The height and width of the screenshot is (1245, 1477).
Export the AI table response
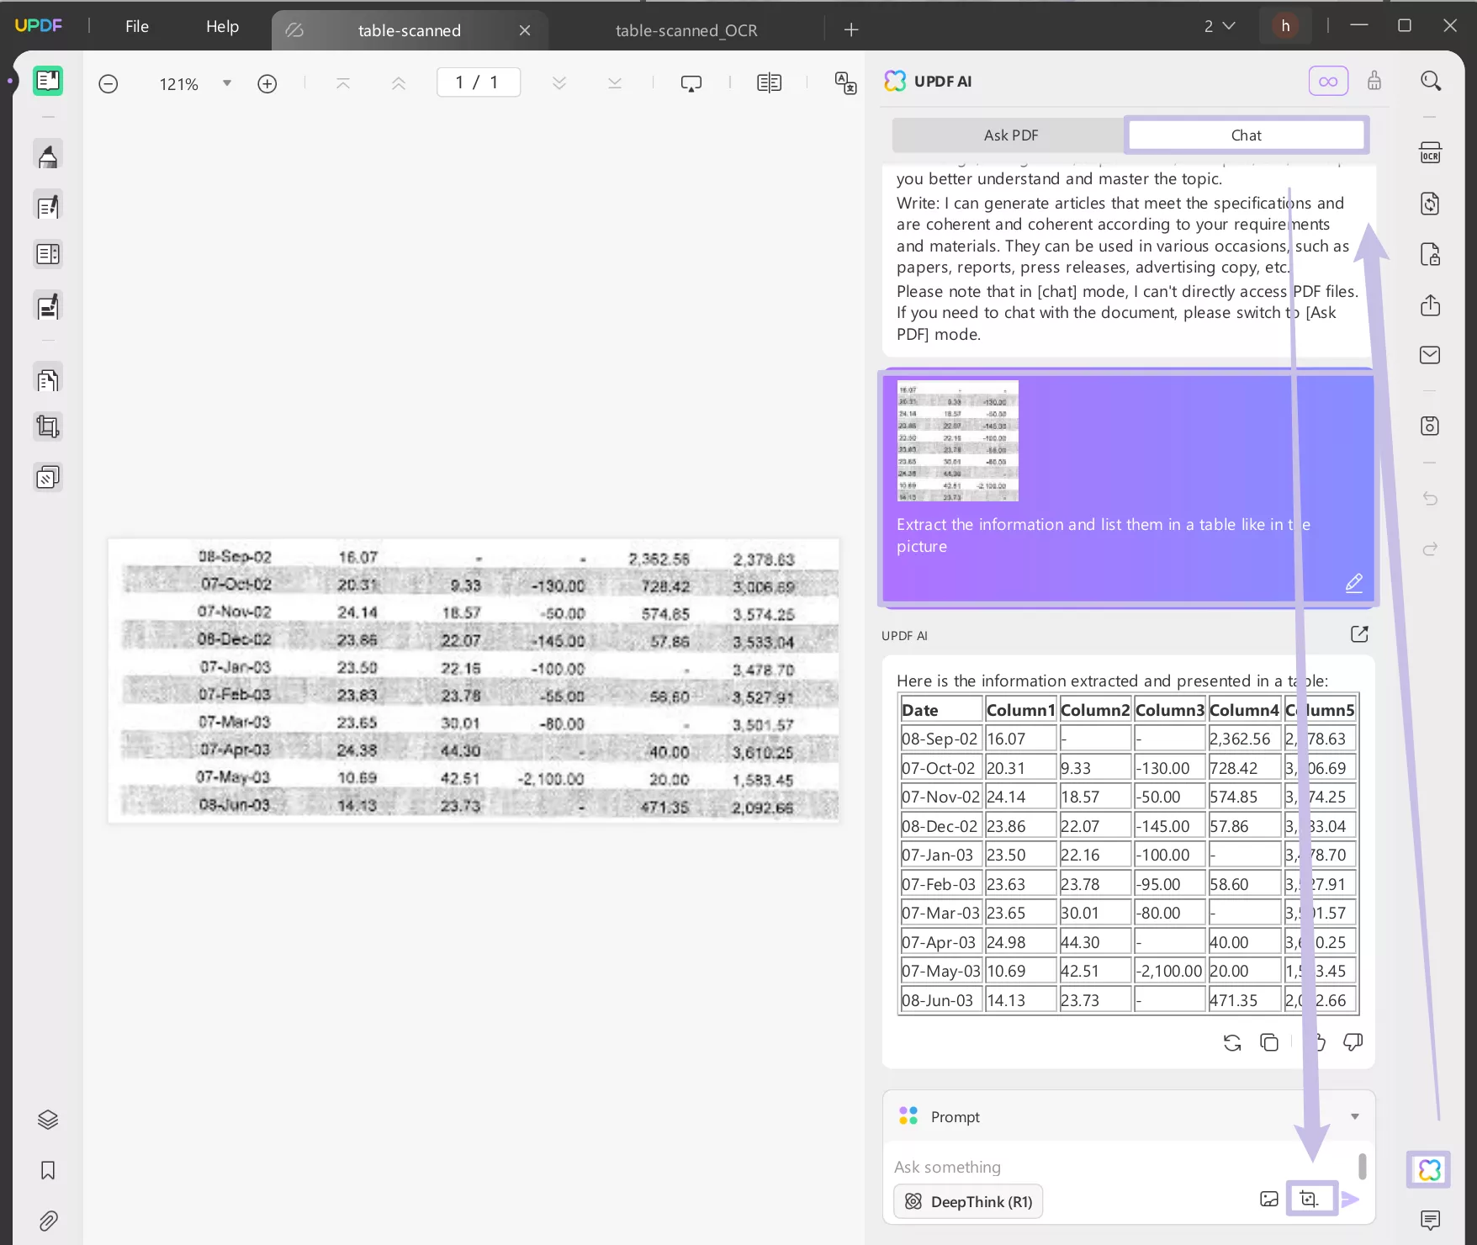tap(1359, 634)
